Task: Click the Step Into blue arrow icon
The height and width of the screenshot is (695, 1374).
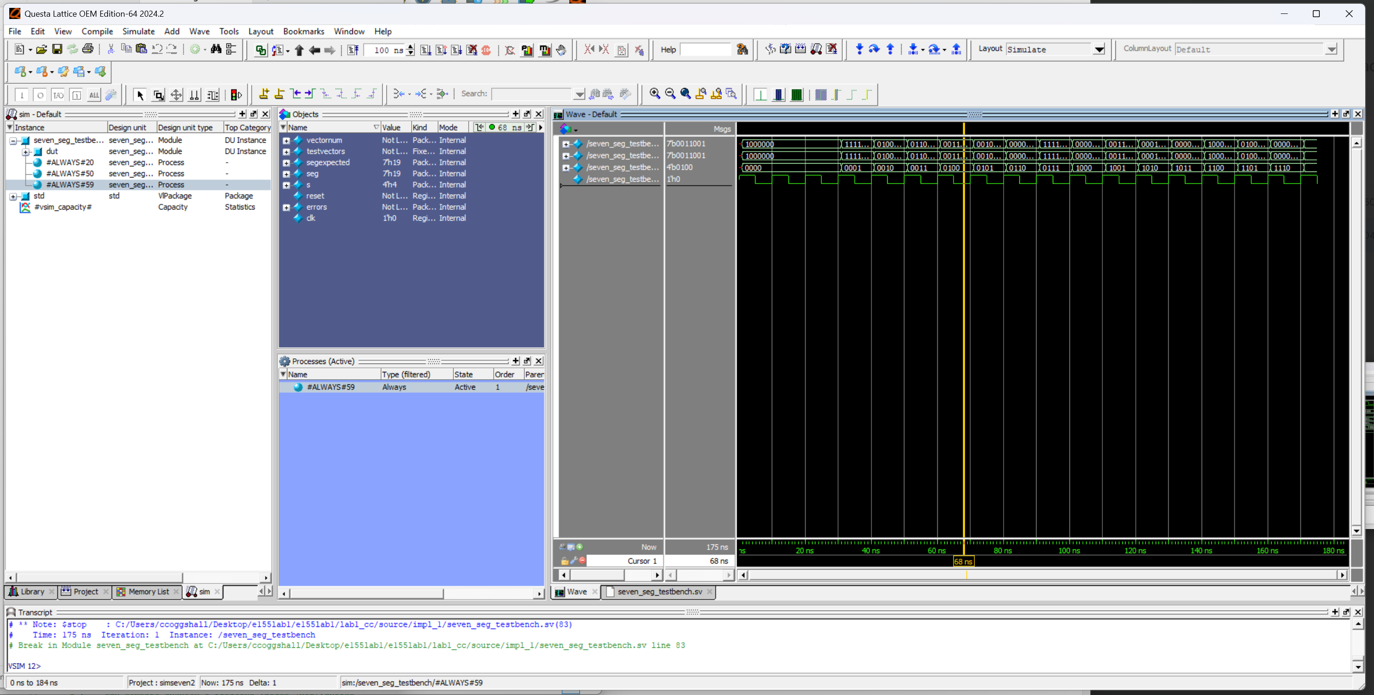Action: 859,50
